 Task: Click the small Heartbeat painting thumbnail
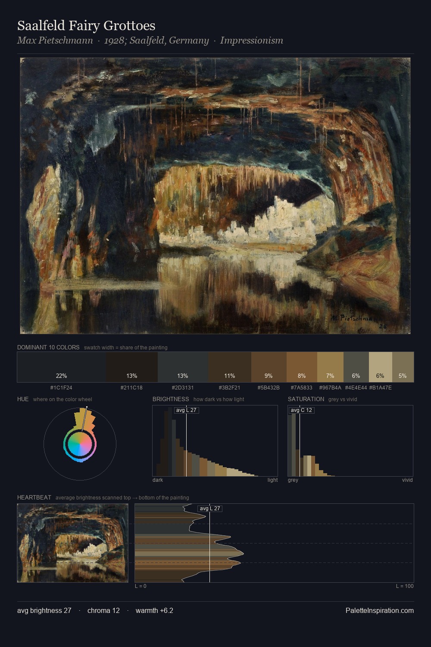click(x=73, y=543)
